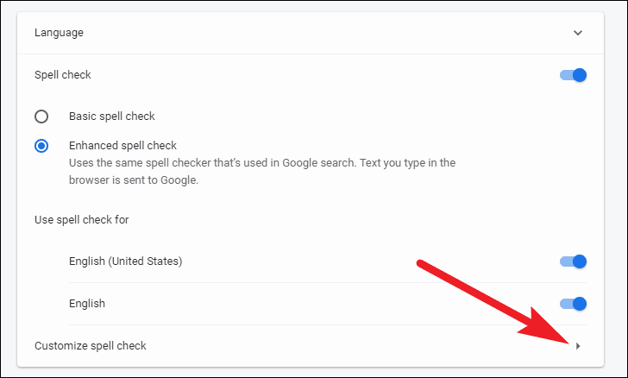The image size is (628, 378).
Task: Open the Customize spell check arrow
Action: click(x=578, y=346)
